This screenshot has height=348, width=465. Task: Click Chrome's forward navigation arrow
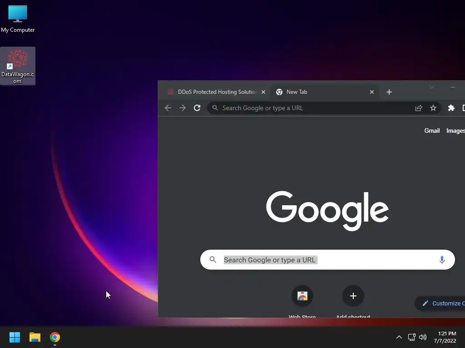(183, 108)
